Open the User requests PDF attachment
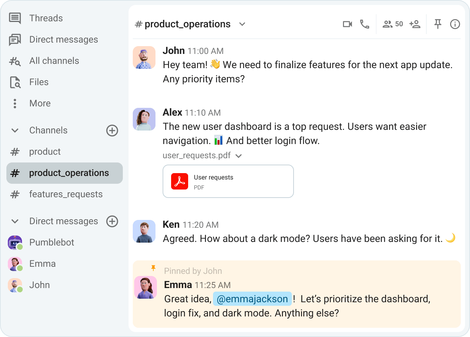Viewport: 470px width, 337px height. (x=228, y=181)
